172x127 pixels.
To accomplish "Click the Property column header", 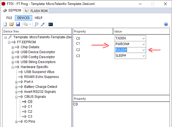I will 93,31.
